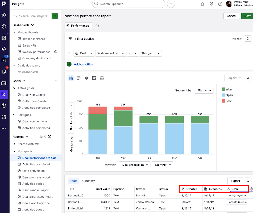Image resolution: width=253 pixels, height=213 pixels.
Task: Change the Monthly interval dropdown
Action: pyautogui.click(x=162, y=165)
